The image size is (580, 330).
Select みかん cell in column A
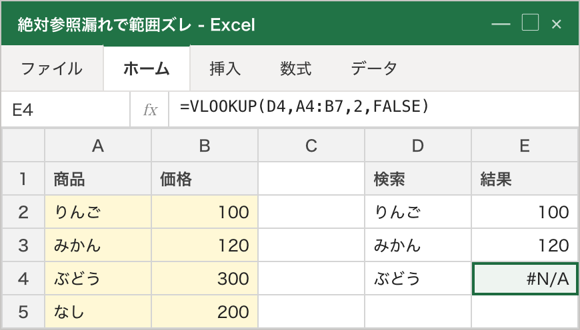pos(98,245)
